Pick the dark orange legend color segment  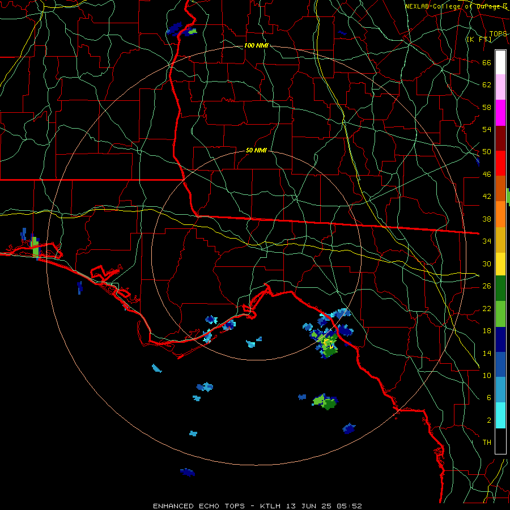tap(500, 188)
